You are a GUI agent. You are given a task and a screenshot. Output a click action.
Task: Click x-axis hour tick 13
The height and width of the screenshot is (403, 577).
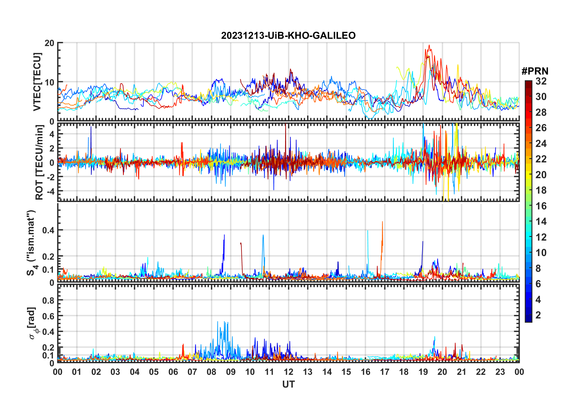tap(308, 372)
